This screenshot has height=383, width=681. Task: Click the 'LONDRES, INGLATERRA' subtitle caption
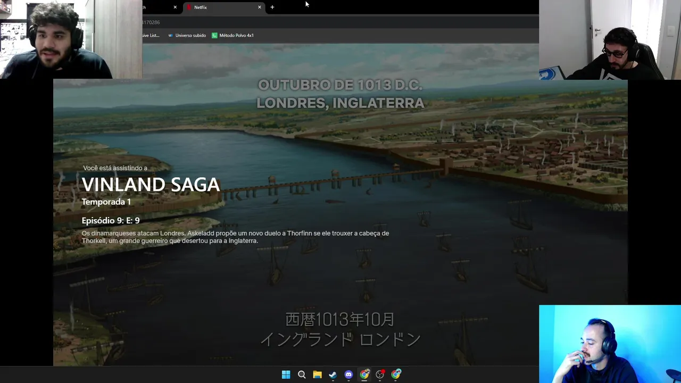tap(340, 103)
